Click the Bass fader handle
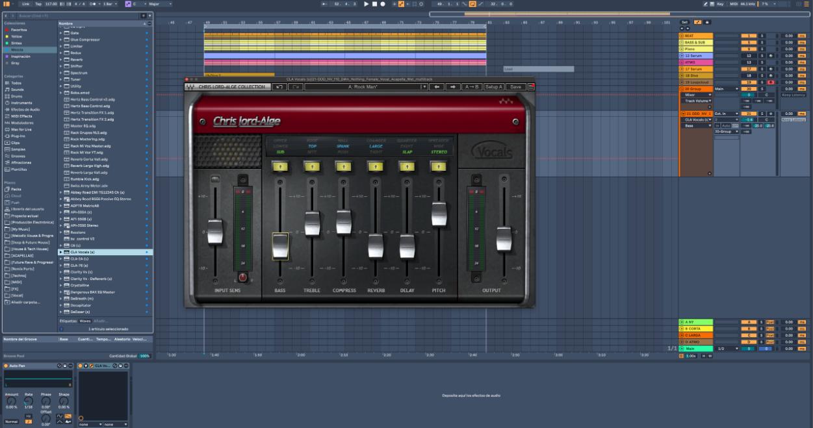 (x=280, y=246)
